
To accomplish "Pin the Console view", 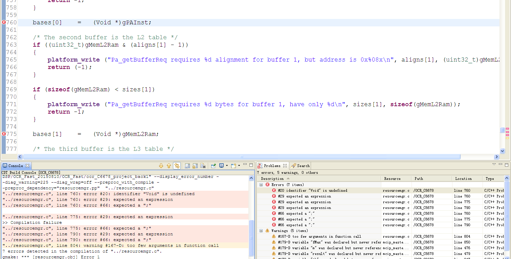I will point(214,166).
